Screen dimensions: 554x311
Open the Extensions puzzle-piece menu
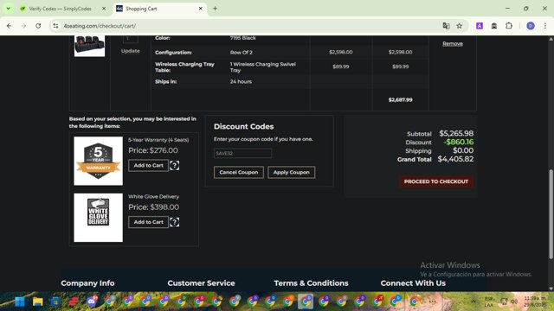pos(509,26)
